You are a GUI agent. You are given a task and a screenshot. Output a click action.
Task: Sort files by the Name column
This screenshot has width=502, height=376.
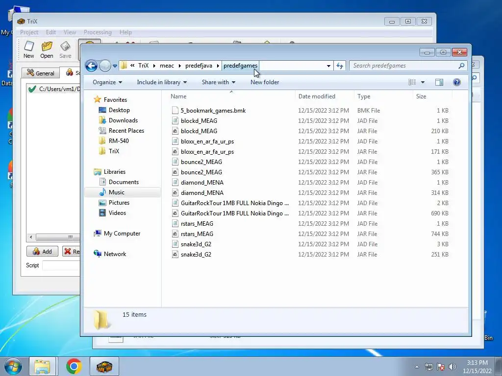(178, 96)
